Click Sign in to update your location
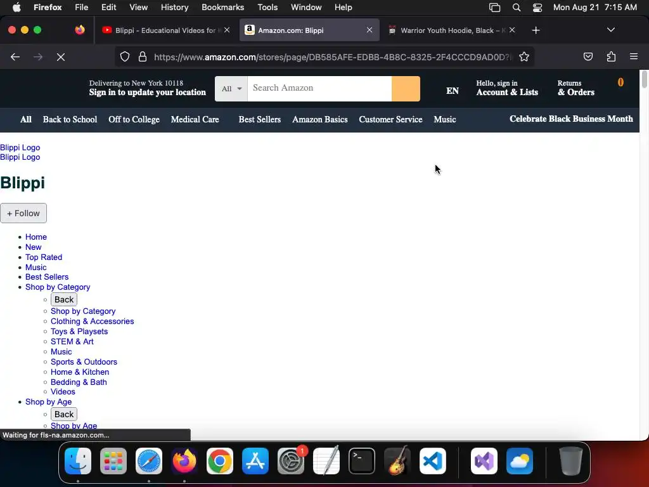The height and width of the screenshot is (487, 649). pyautogui.click(x=147, y=93)
